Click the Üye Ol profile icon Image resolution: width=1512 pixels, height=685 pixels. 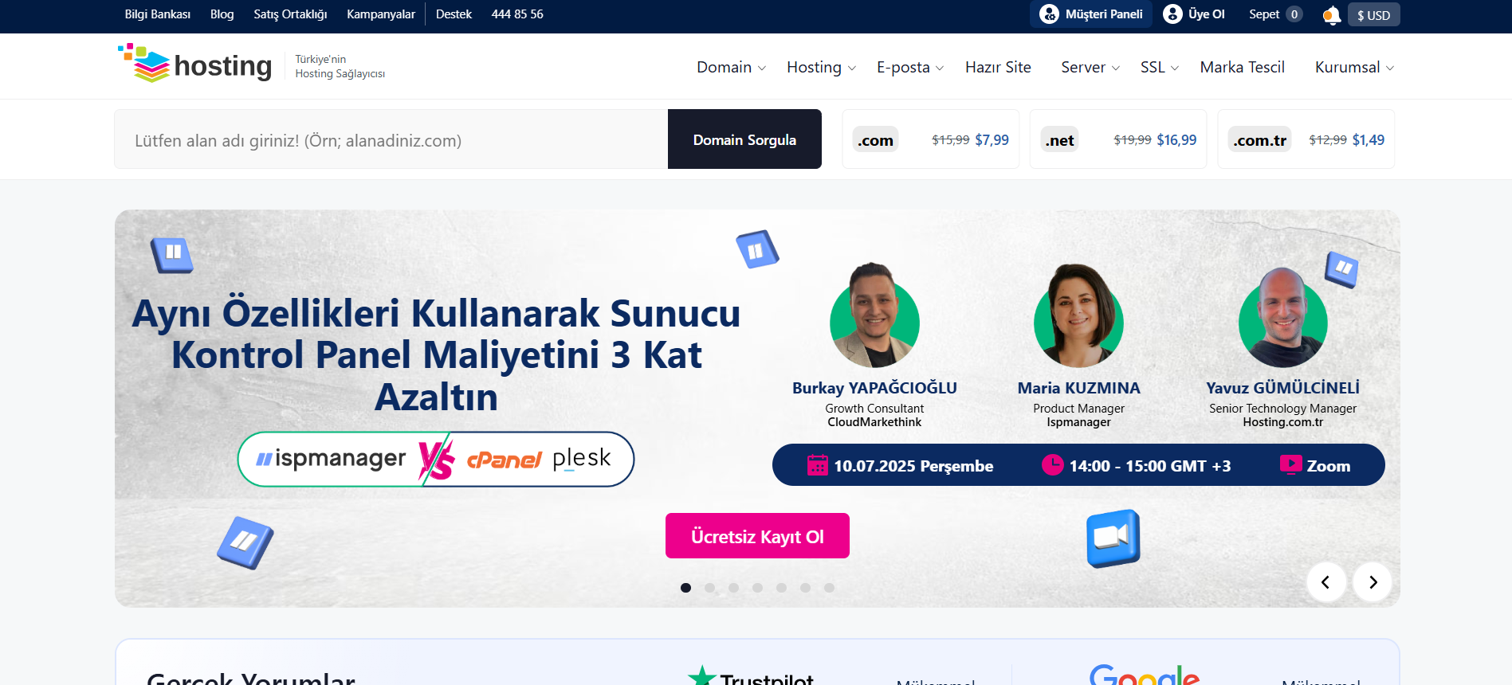point(1172,14)
